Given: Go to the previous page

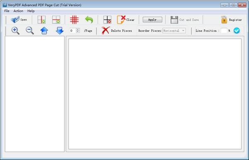Looking at the screenshot, I should 44,30.
